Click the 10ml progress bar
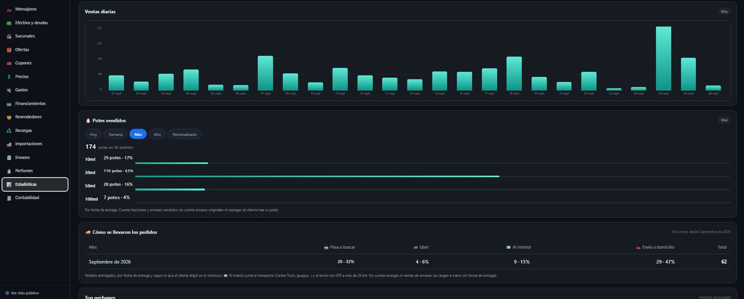This screenshot has height=299, width=744. 172,163
